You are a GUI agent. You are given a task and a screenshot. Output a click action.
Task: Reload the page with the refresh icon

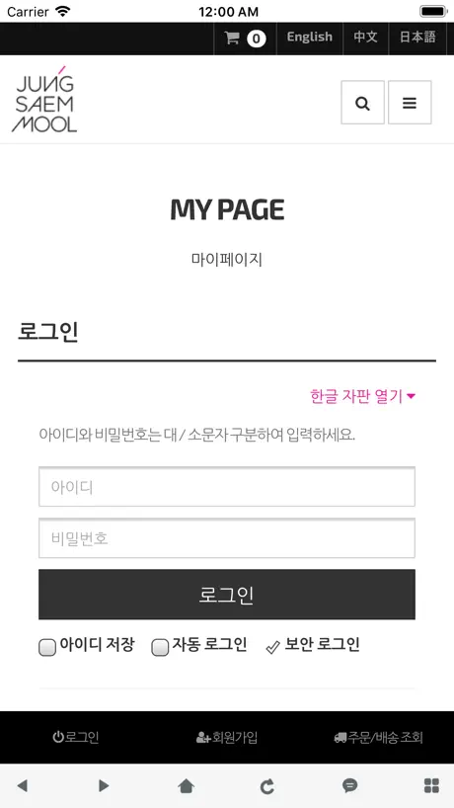click(x=267, y=786)
